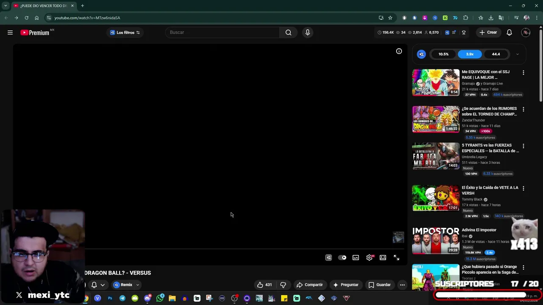Open the YouTube guide hamburger menu

point(10,33)
